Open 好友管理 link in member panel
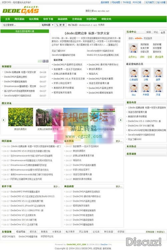The width and height of the screenshot is (167, 250). (x=157, y=48)
